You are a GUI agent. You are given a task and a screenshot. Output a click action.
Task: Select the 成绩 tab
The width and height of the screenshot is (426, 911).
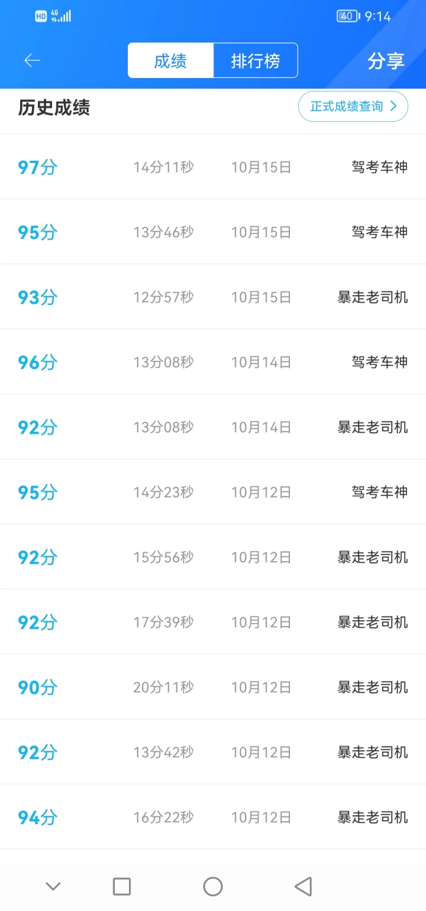[170, 60]
